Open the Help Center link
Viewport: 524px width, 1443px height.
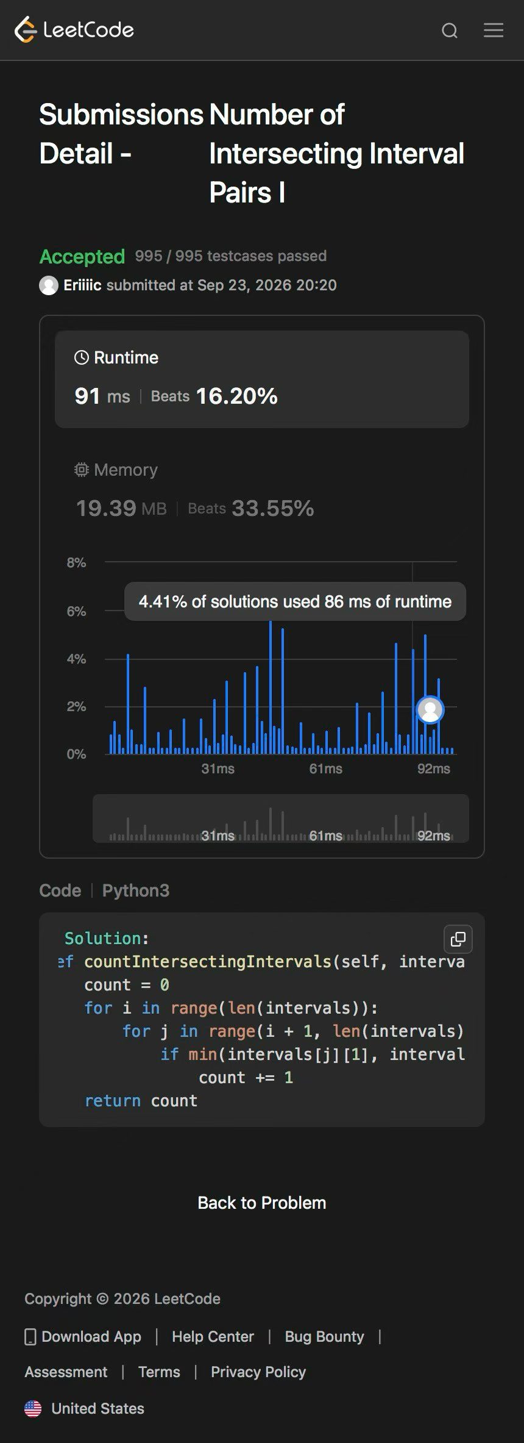pos(213,1336)
